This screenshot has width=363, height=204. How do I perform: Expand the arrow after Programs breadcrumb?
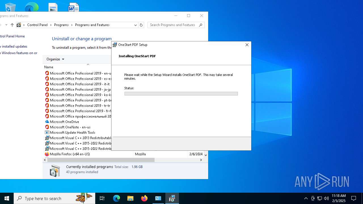pyautogui.click(x=72, y=25)
